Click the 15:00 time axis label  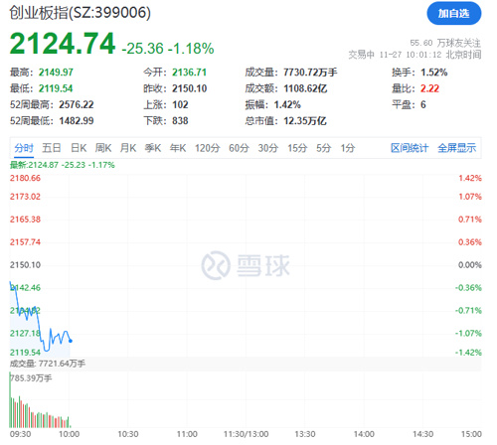471,434
